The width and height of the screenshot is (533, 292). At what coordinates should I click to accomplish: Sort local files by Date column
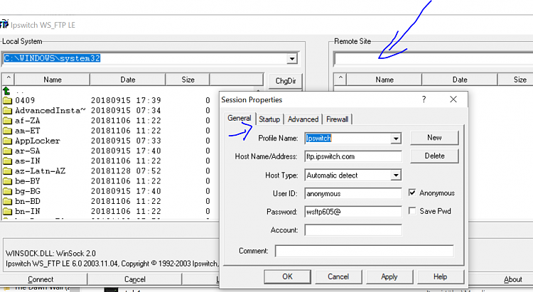point(128,80)
